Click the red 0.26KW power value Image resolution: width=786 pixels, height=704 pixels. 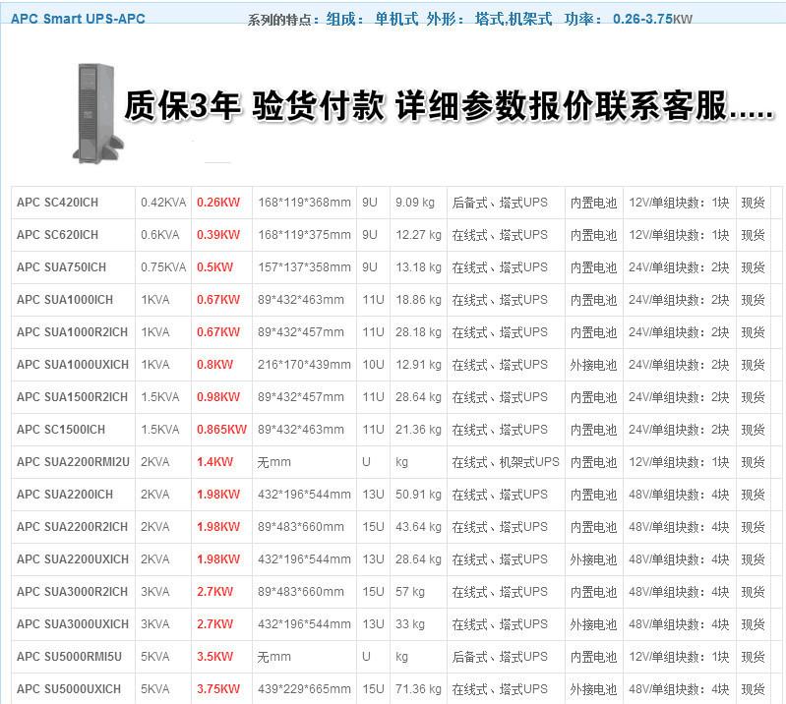[217, 203]
